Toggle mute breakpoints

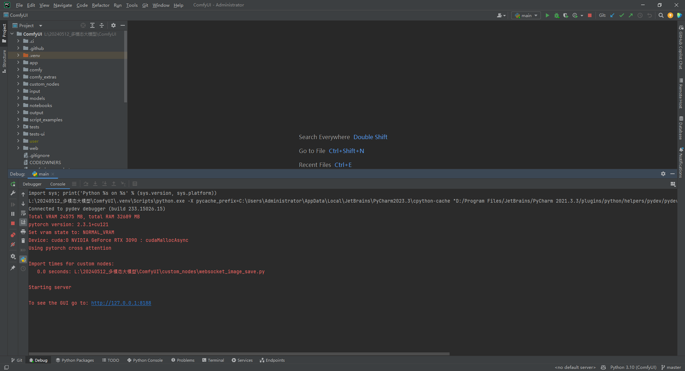(13, 245)
